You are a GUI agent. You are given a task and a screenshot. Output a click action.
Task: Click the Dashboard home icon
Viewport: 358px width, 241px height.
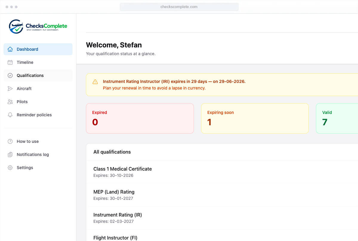point(10,49)
